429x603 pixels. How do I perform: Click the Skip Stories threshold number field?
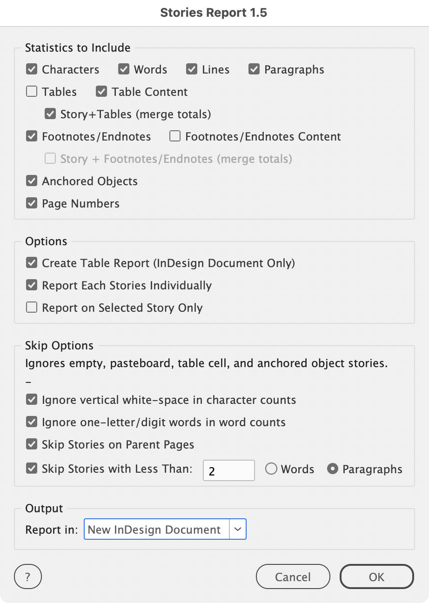228,470
